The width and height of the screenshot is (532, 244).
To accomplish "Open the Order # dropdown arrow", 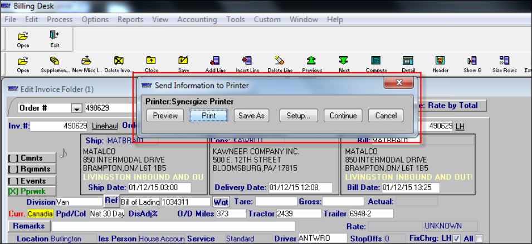I will (77, 107).
